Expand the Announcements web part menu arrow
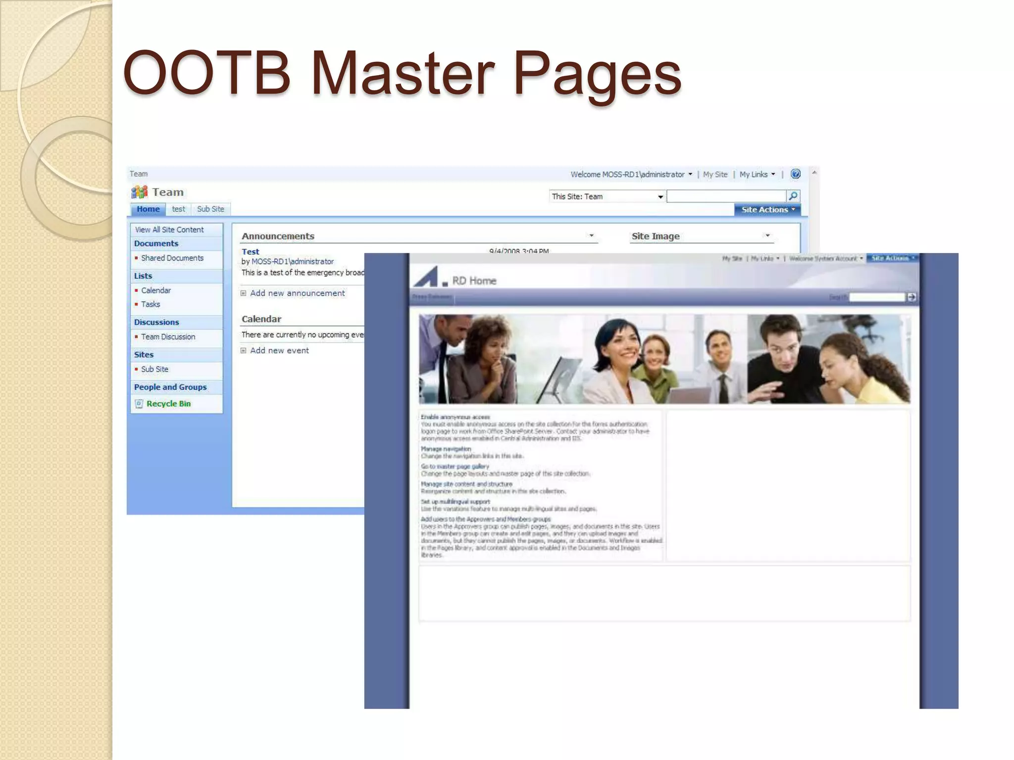Viewport: 1014px width, 760px height. 591,236
